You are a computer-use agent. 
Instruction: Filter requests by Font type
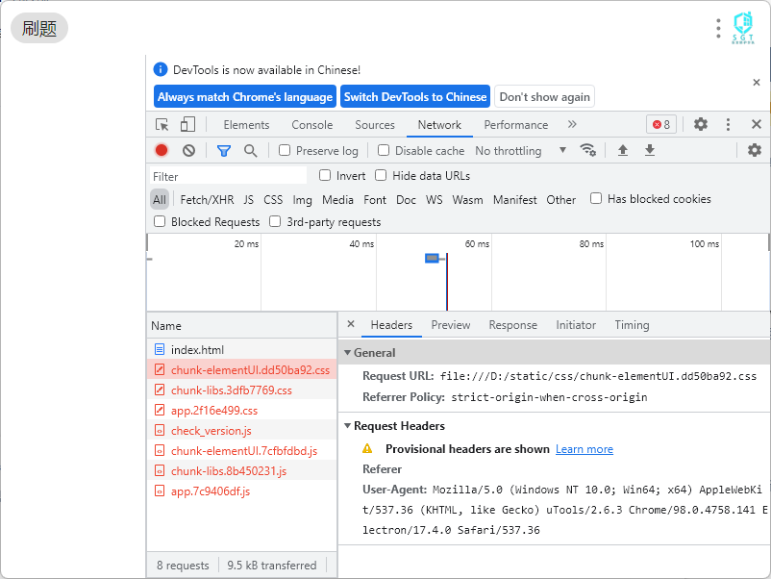click(375, 200)
